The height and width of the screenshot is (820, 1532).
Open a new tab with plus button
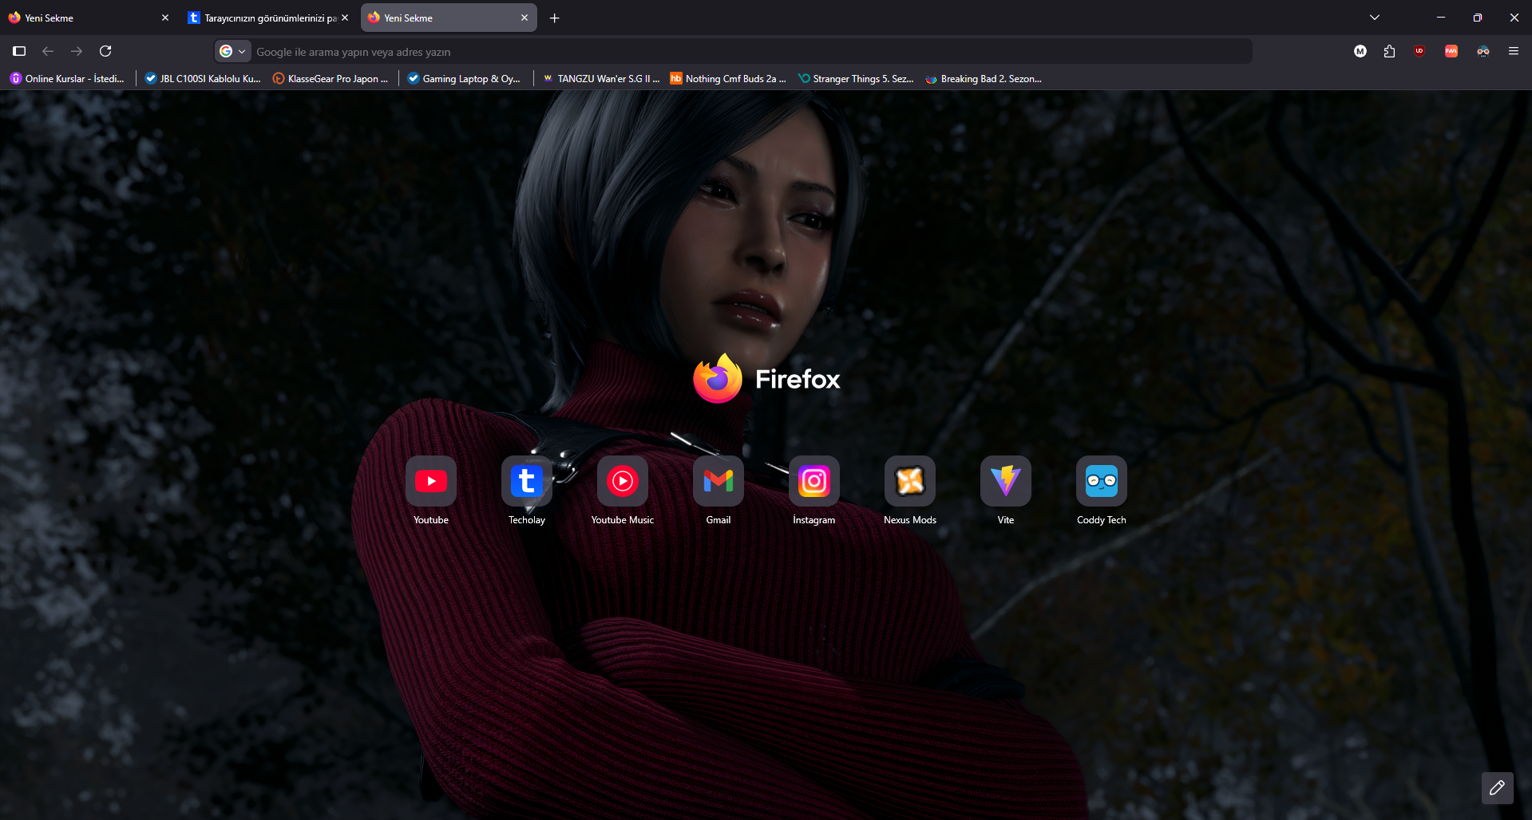(x=555, y=18)
